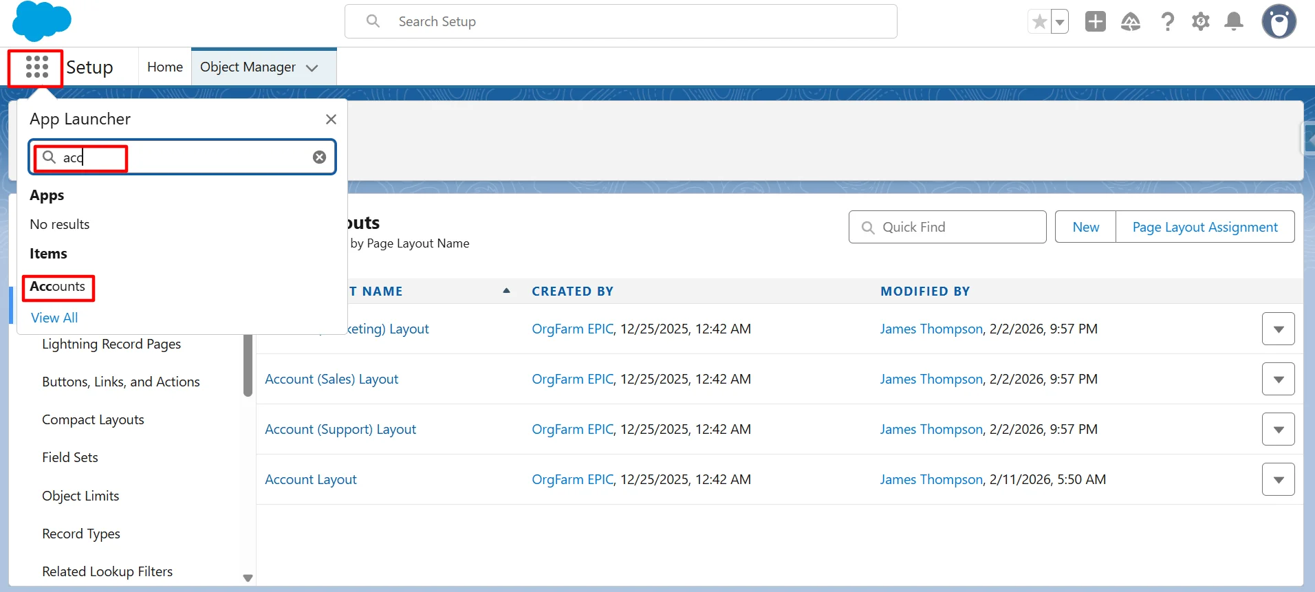Screen dimensions: 1315x592
Task: Open Field Sets in the sidebar
Action: pyautogui.click(x=70, y=457)
